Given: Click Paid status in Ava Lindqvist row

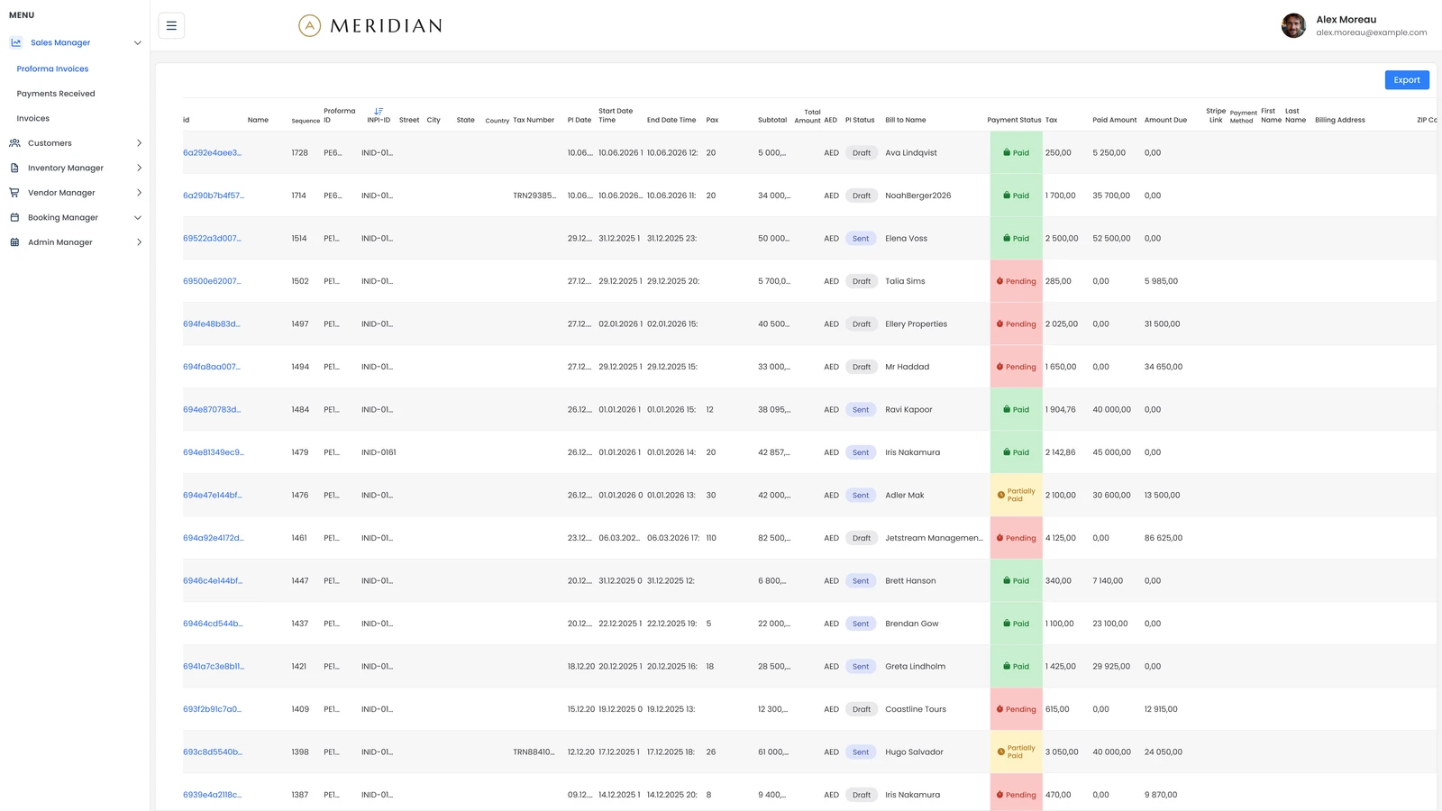Looking at the screenshot, I should [x=1016, y=153].
